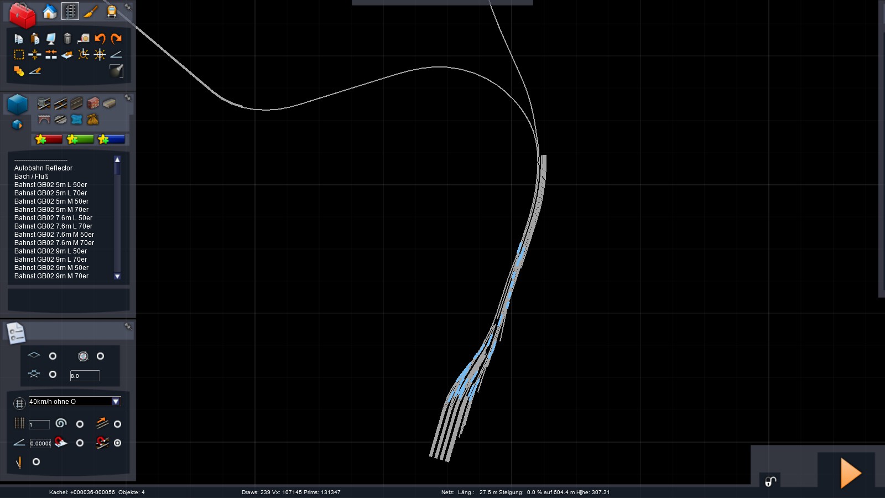
Task: Select 'Bahnst GB02 9m L 70er'
Action: pyautogui.click(x=50, y=260)
